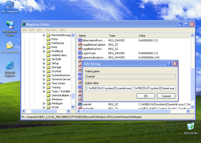Click the SvcHost folder icon

coord(48,71)
